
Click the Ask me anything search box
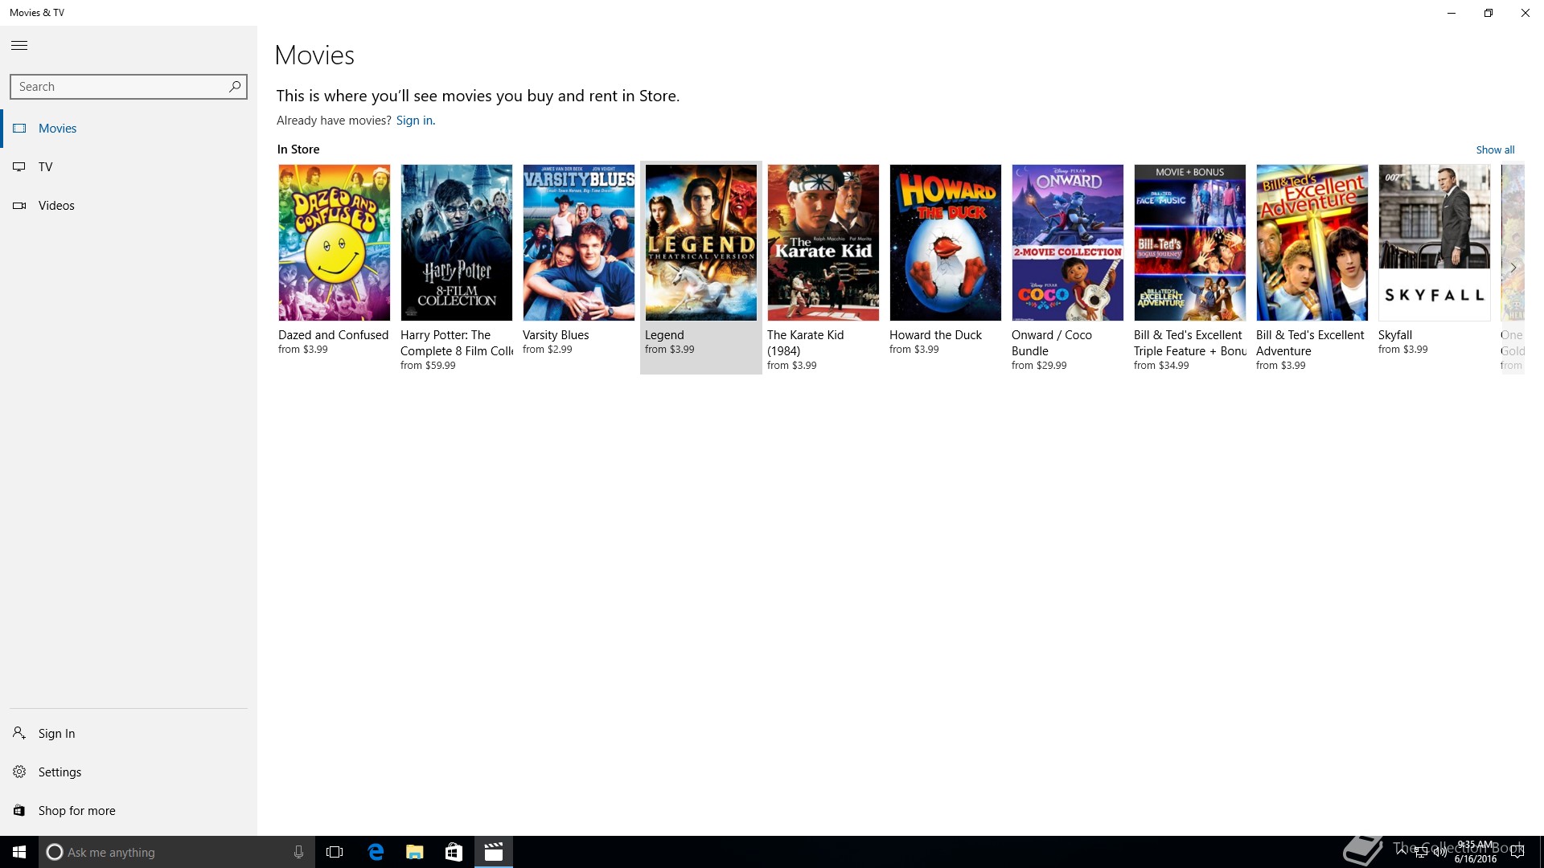tap(175, 852)
